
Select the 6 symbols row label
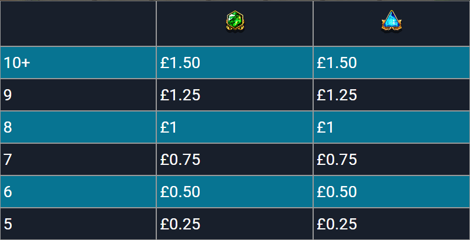point(8,192)
